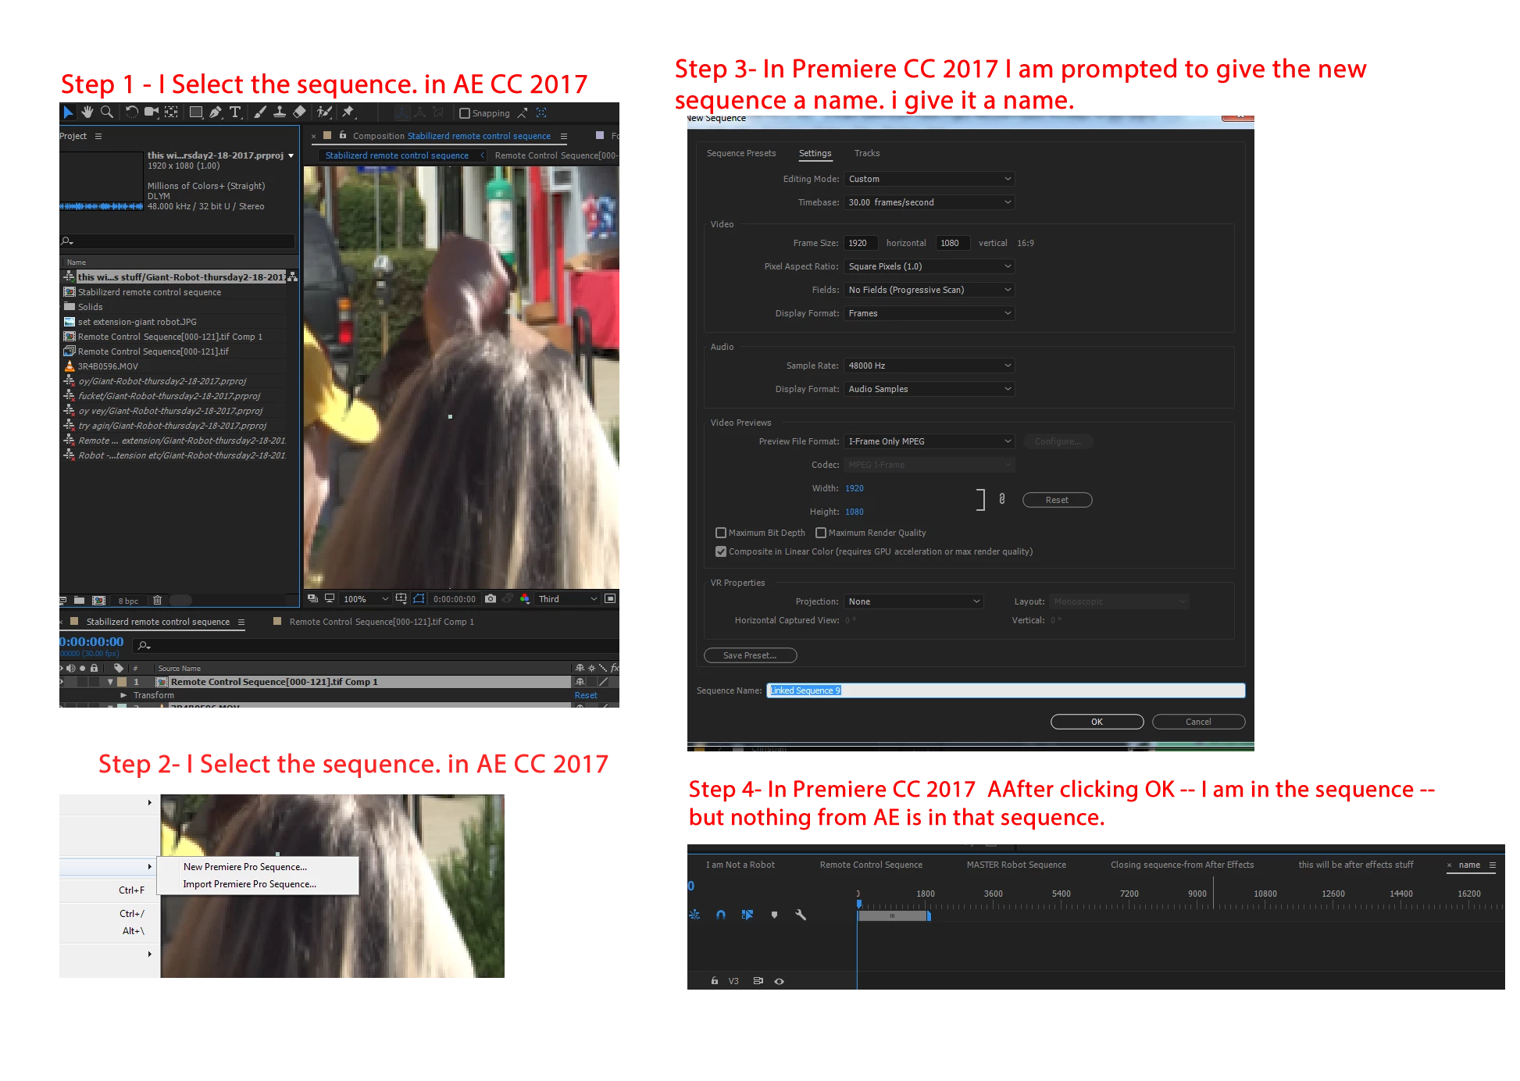Enable the Snapping checkbox
1520x1081 pixels.
pyautogui.click(x=465, y=113)
